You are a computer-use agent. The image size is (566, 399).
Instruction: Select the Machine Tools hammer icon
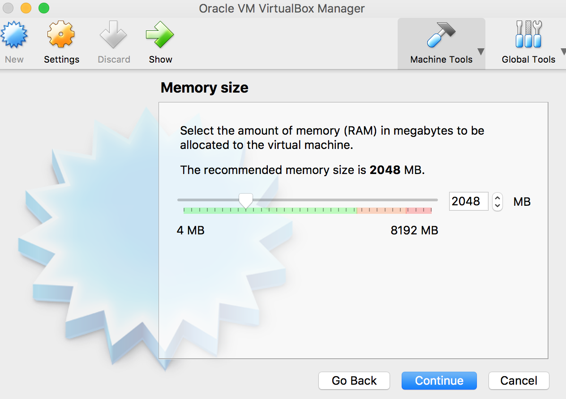coord(441,35)
